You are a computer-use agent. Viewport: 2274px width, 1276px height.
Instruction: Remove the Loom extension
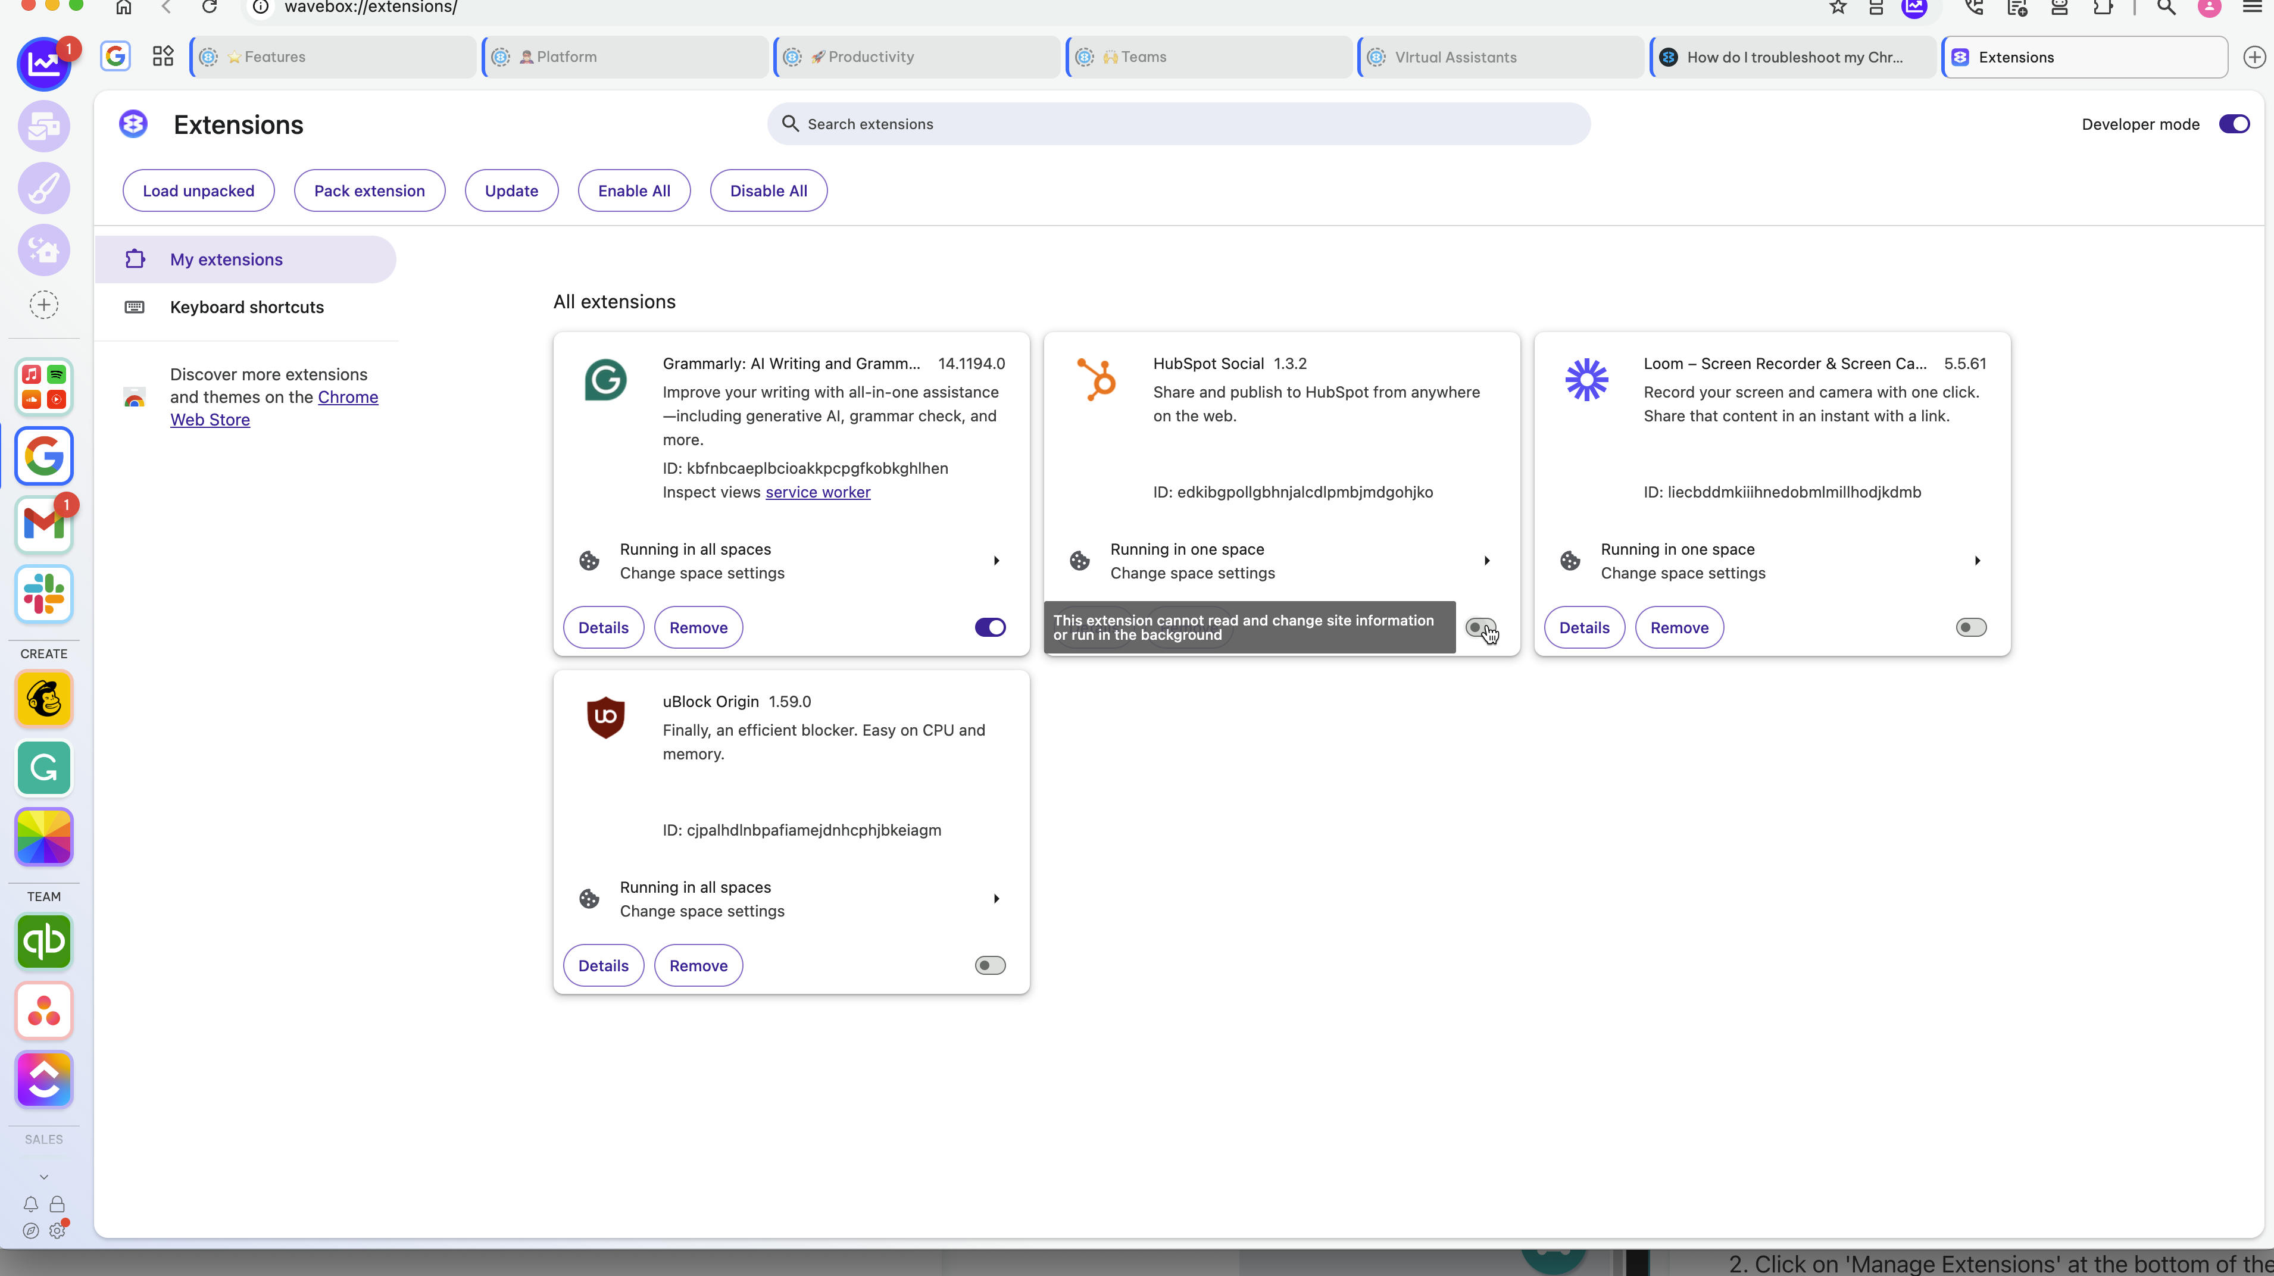(1680, 627)
